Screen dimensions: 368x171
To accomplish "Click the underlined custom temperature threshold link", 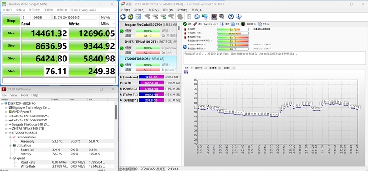I will 262,29.
